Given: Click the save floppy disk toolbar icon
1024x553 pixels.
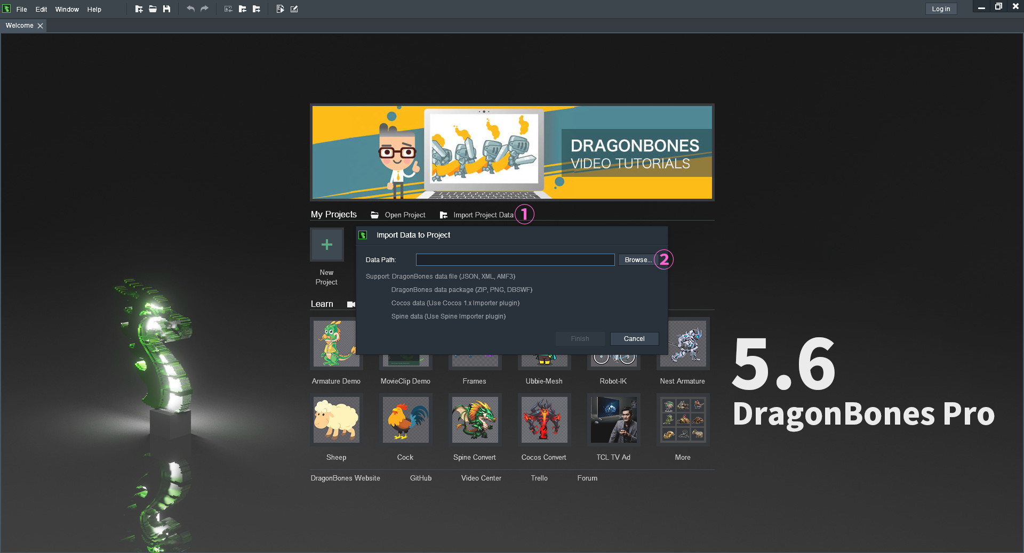Looking at the screenshot, I should tap(166, 9).
